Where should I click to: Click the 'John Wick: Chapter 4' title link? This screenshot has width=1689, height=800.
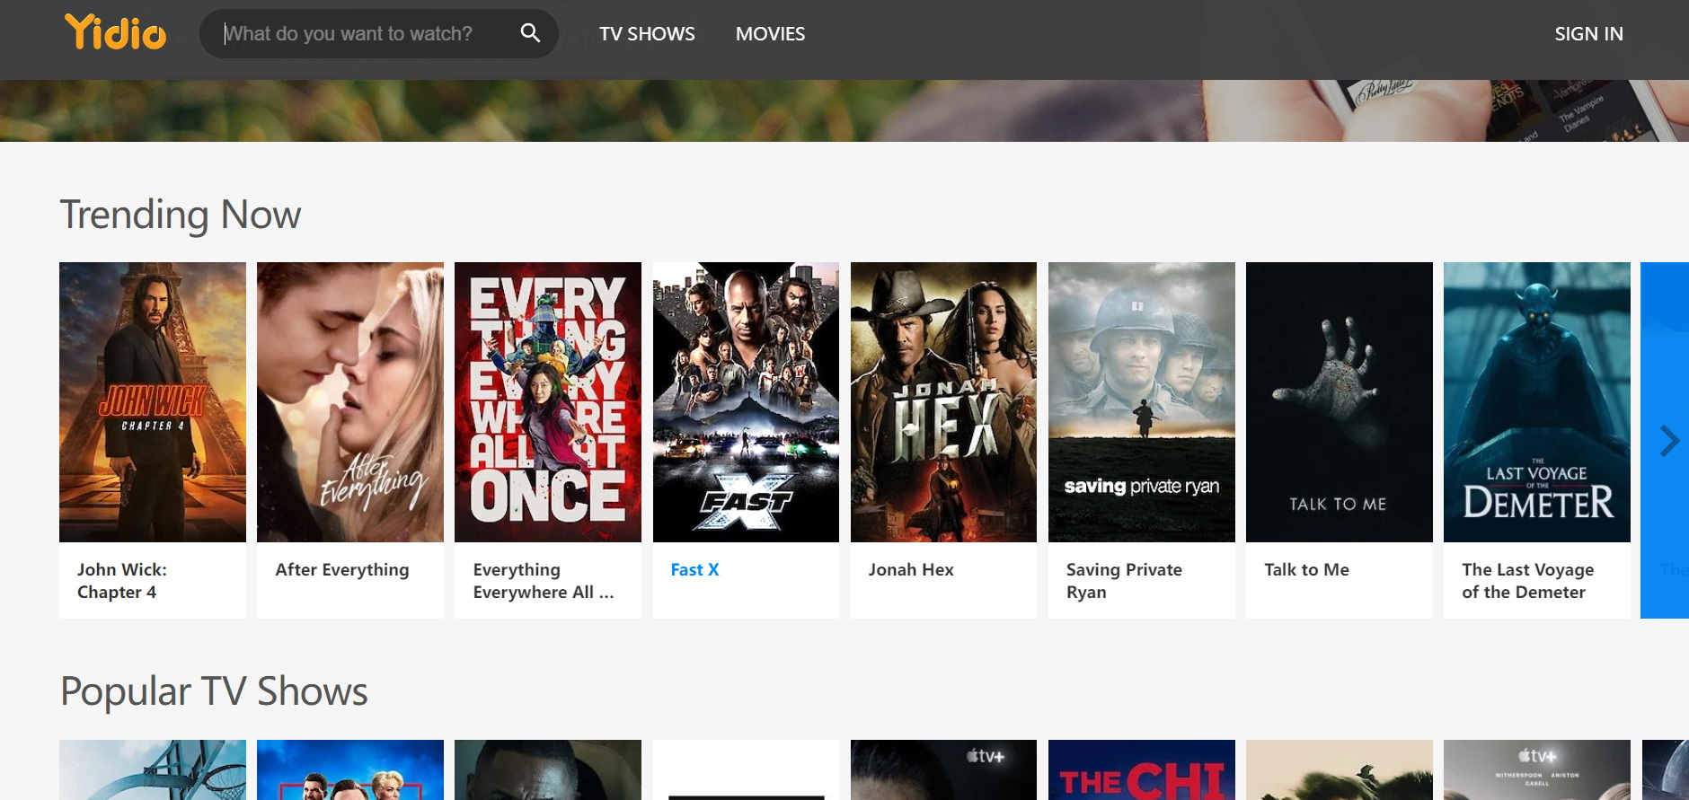point(122,581)
